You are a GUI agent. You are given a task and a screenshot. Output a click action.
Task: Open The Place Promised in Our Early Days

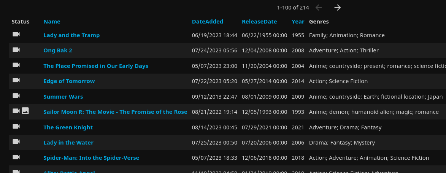click(96, 66)
